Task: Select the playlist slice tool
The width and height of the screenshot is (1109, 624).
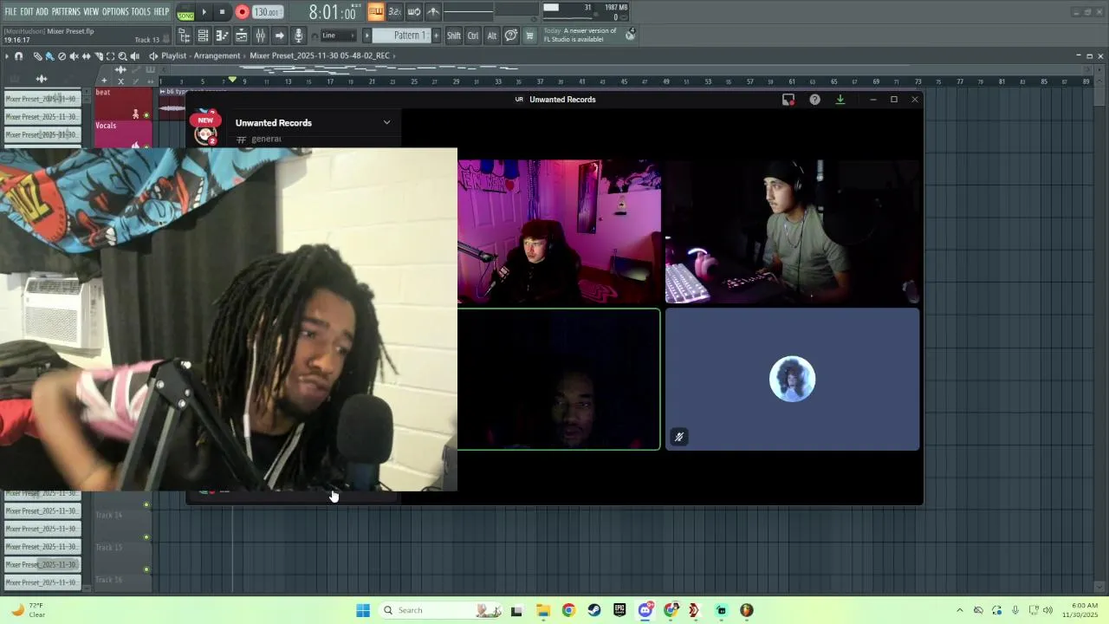Action: (98, 55)
